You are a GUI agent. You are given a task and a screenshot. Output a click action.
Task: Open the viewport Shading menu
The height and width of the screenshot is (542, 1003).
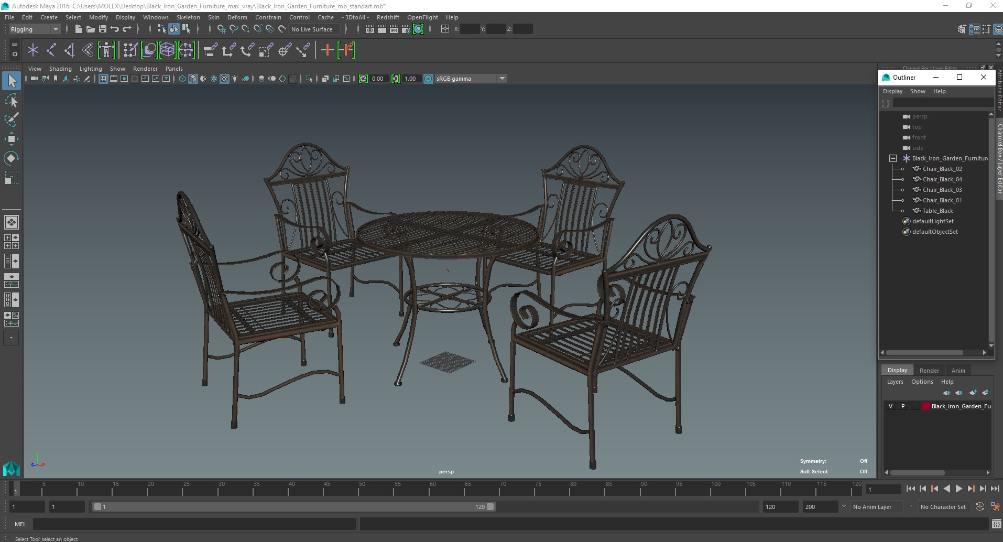[60, 69]
